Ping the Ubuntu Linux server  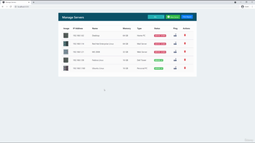(175, 68)
